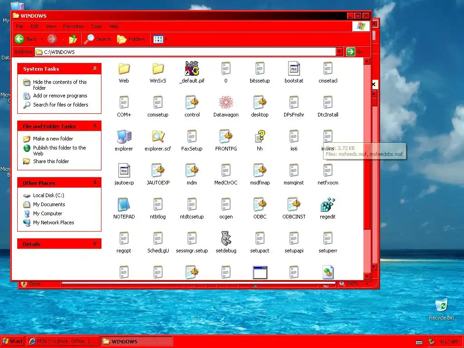Viewport: 464px width, 348px height.
Task: Collapse the File and Folder Tasks panel
Action: click(95, 126)
